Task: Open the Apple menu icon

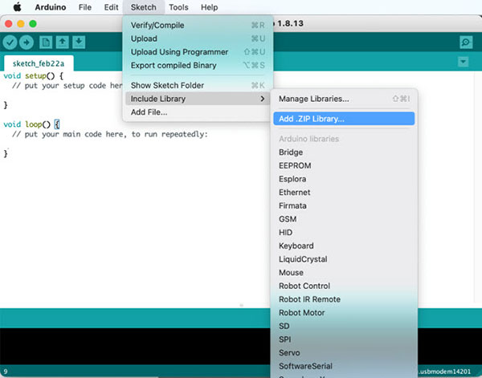Action: point(17,7)
